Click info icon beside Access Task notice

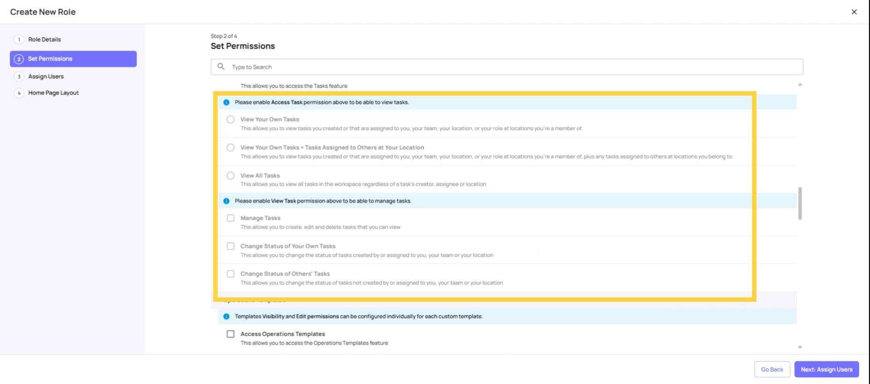click(226, 102)
